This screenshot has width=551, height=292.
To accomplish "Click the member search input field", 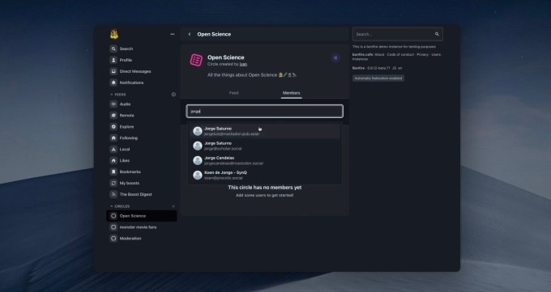I will point(265,112).
